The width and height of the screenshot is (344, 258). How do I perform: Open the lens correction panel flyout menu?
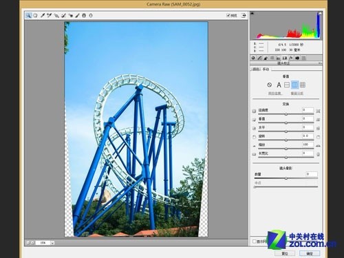point(320,63)
